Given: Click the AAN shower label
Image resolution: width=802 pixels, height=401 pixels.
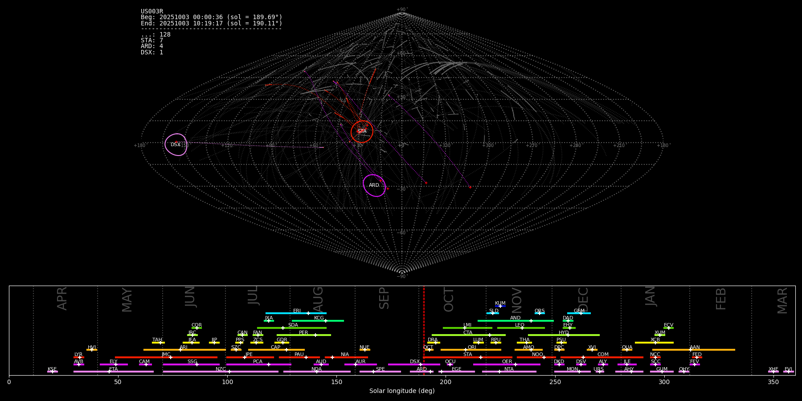Looking at the screenshot, I should pyautogui.click(x=695, y=348).
